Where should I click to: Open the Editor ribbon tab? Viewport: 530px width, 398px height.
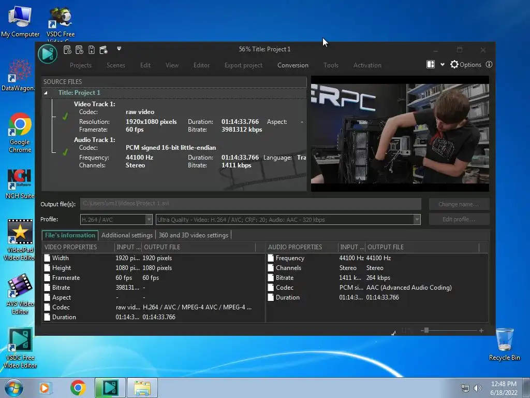pos(201,65)
